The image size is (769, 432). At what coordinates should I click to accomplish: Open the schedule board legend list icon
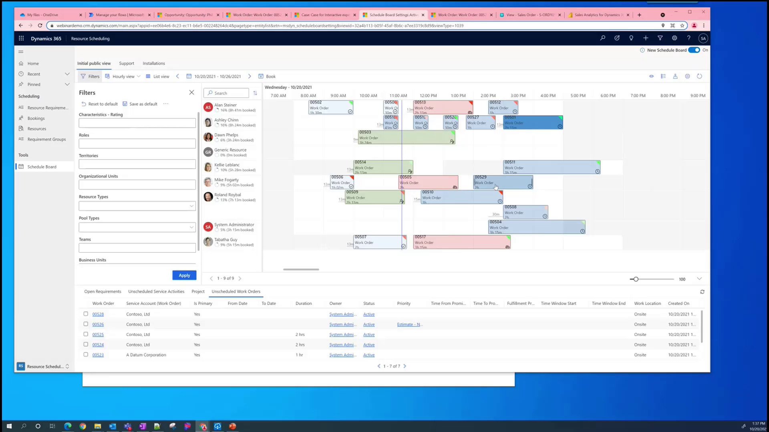(664, 76)
